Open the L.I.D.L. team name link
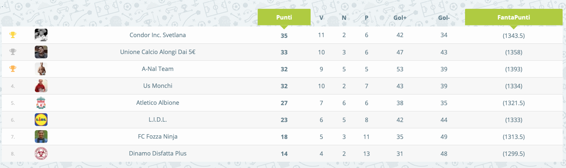This screenshot has width=566, height=168. point(158,120)
